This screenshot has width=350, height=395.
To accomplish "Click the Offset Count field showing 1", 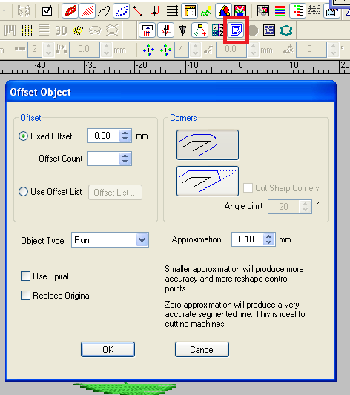I will (104, 159).
